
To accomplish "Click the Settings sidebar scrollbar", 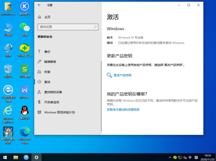I will pyautogui.click(x=101, y=95).
